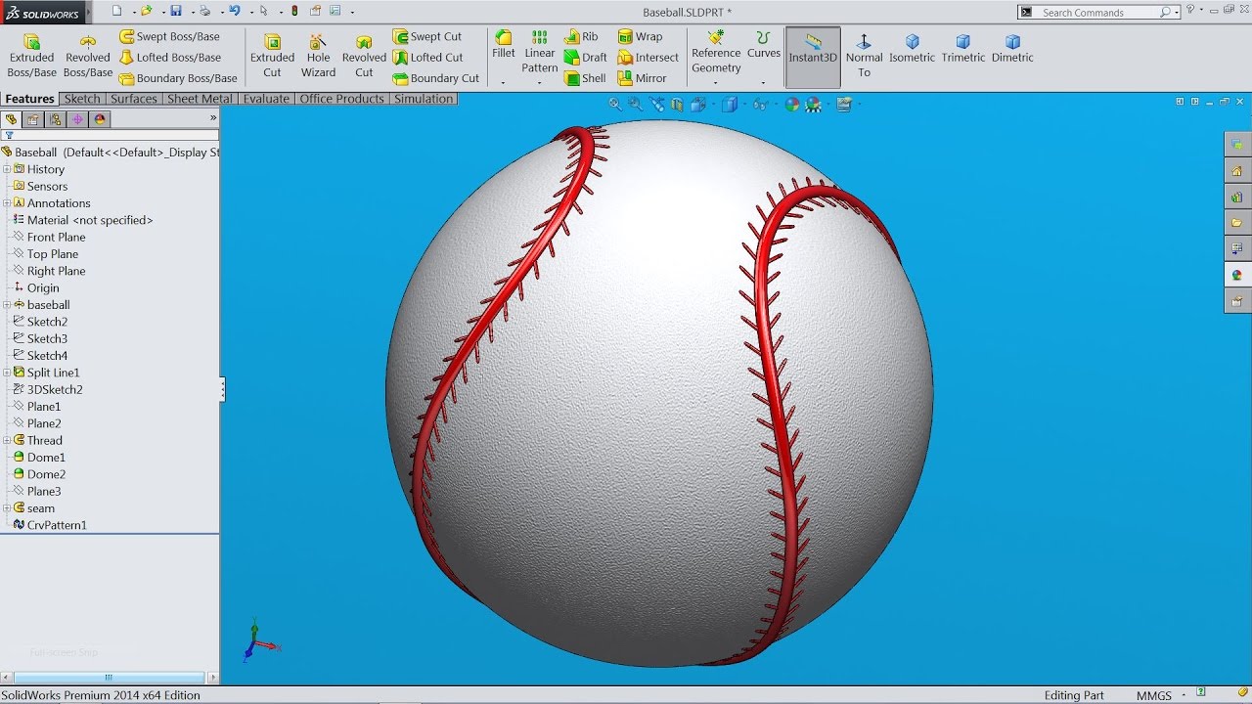Expand the baseball feature node

pyautogui.click(x=7, y=305)
